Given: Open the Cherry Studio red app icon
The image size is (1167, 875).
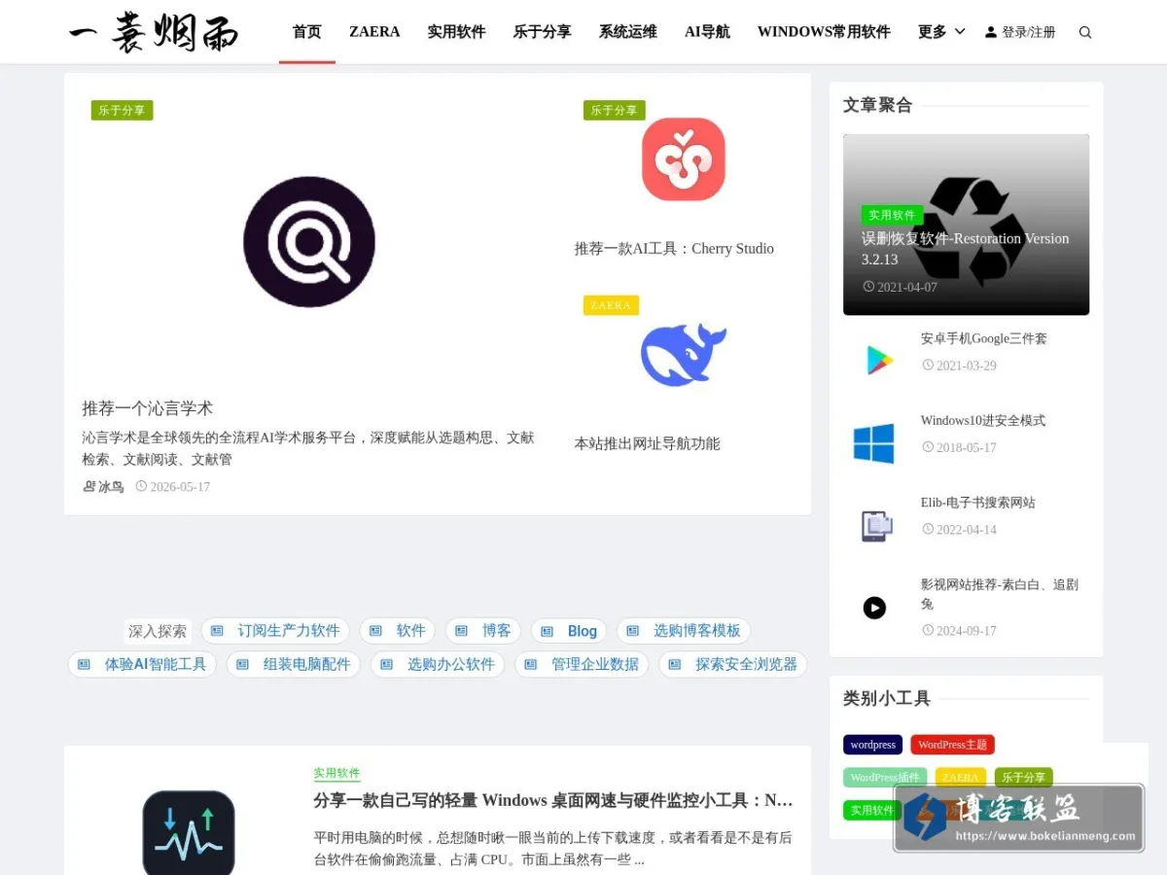Looking at the screenshot, I should coord(684,159).
